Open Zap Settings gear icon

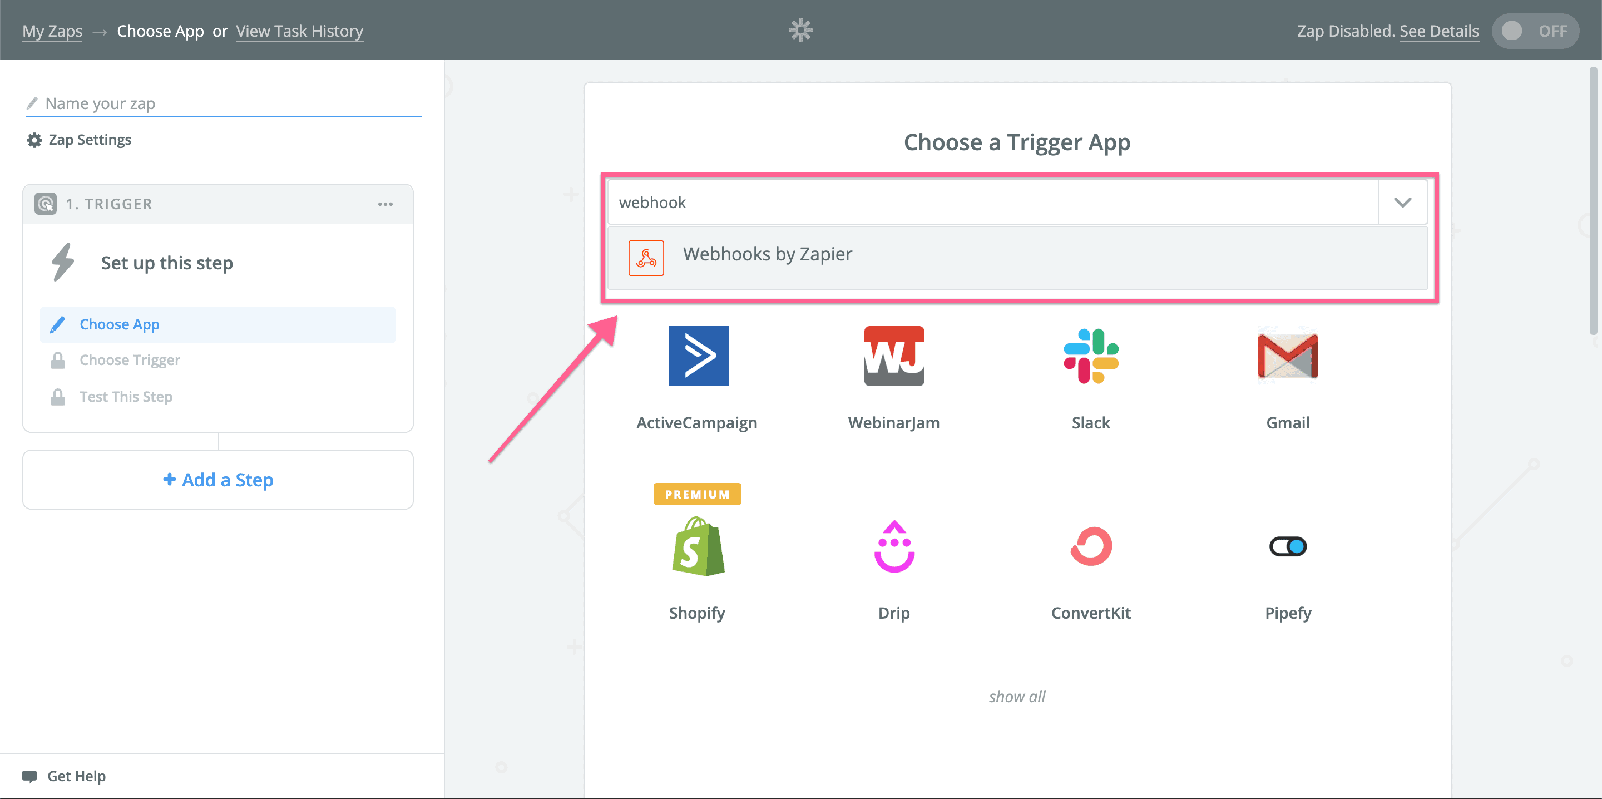coord(34,140)
